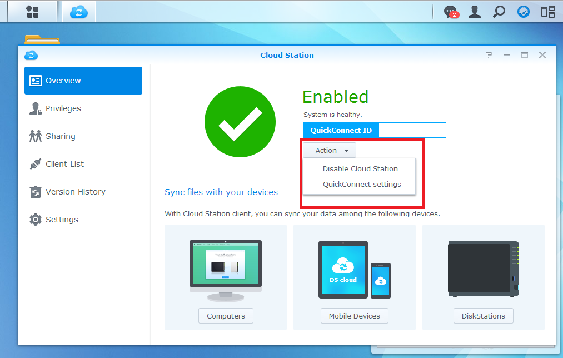The height and width of the screenshot is (358, 563).
Task: Click the green checkmark status icon
Action: point(240,122)
